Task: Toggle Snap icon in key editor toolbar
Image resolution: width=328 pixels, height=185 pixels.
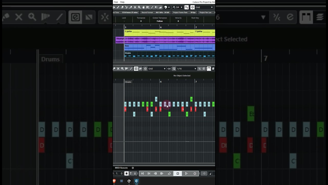Action: (145, 69)
